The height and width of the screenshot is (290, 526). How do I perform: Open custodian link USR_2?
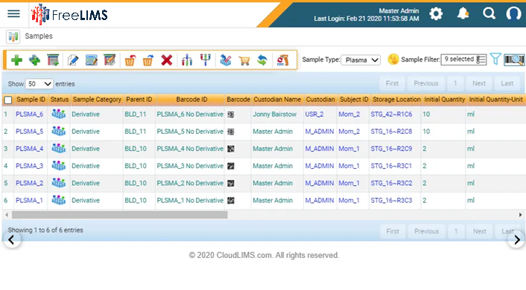tap(314, 115)
